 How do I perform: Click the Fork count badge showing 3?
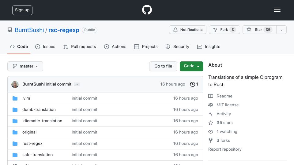point(233,30)
